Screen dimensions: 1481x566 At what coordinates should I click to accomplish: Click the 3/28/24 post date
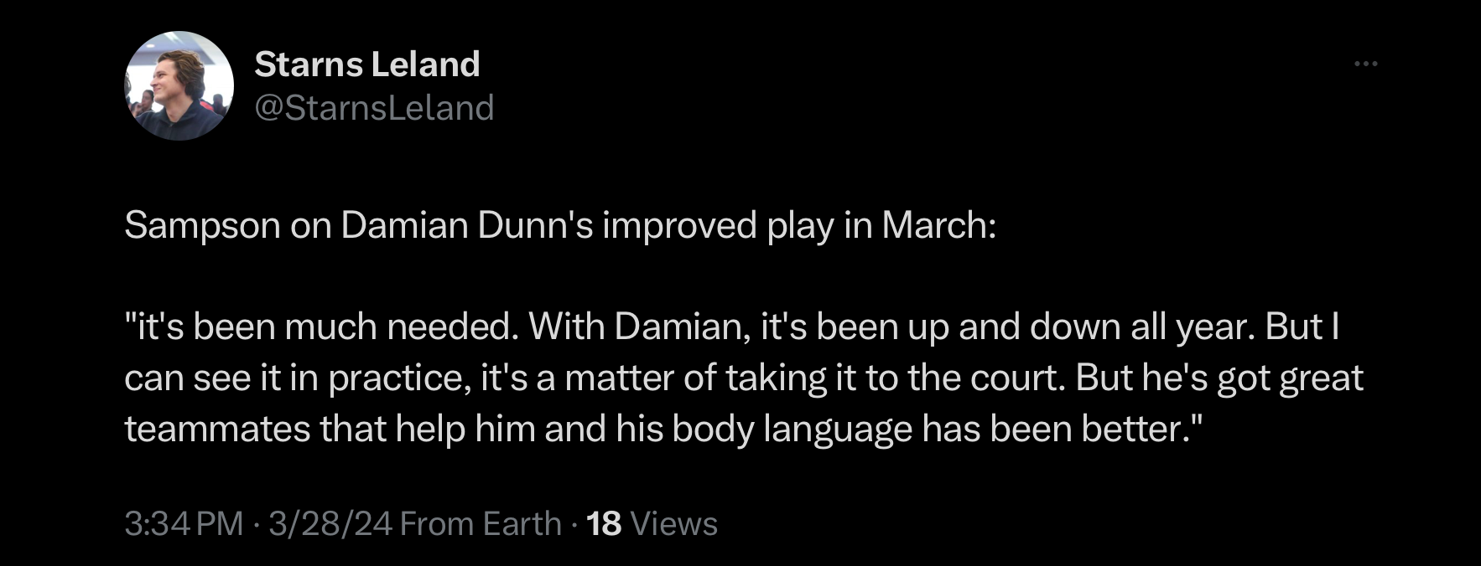coord(330,524)
